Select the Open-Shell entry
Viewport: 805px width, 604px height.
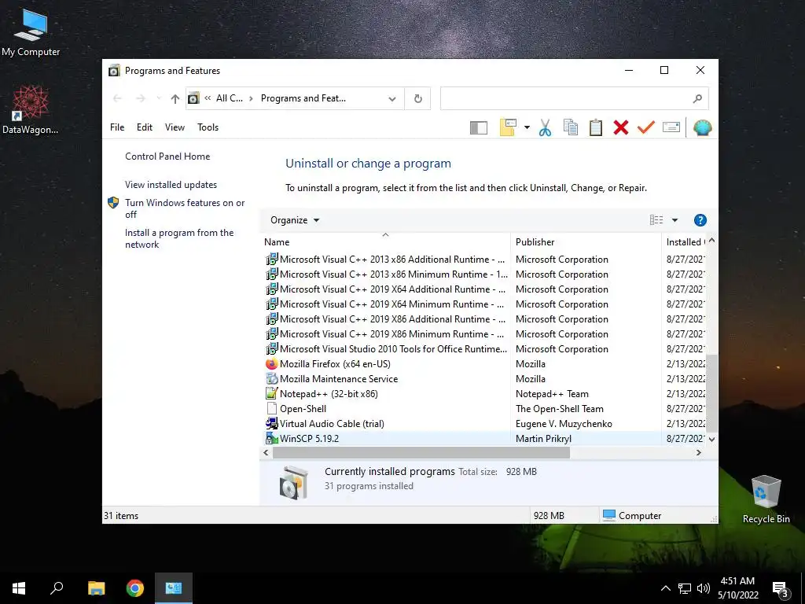coord(483,409)
